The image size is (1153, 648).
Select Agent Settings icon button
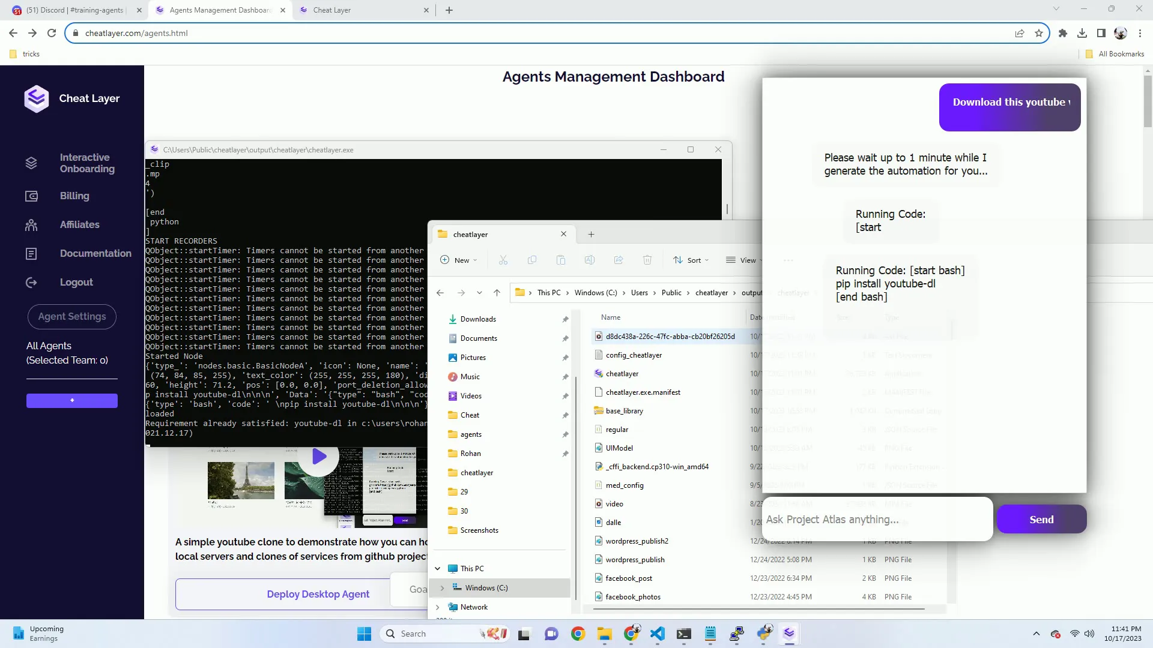click(x=73, y=316)
